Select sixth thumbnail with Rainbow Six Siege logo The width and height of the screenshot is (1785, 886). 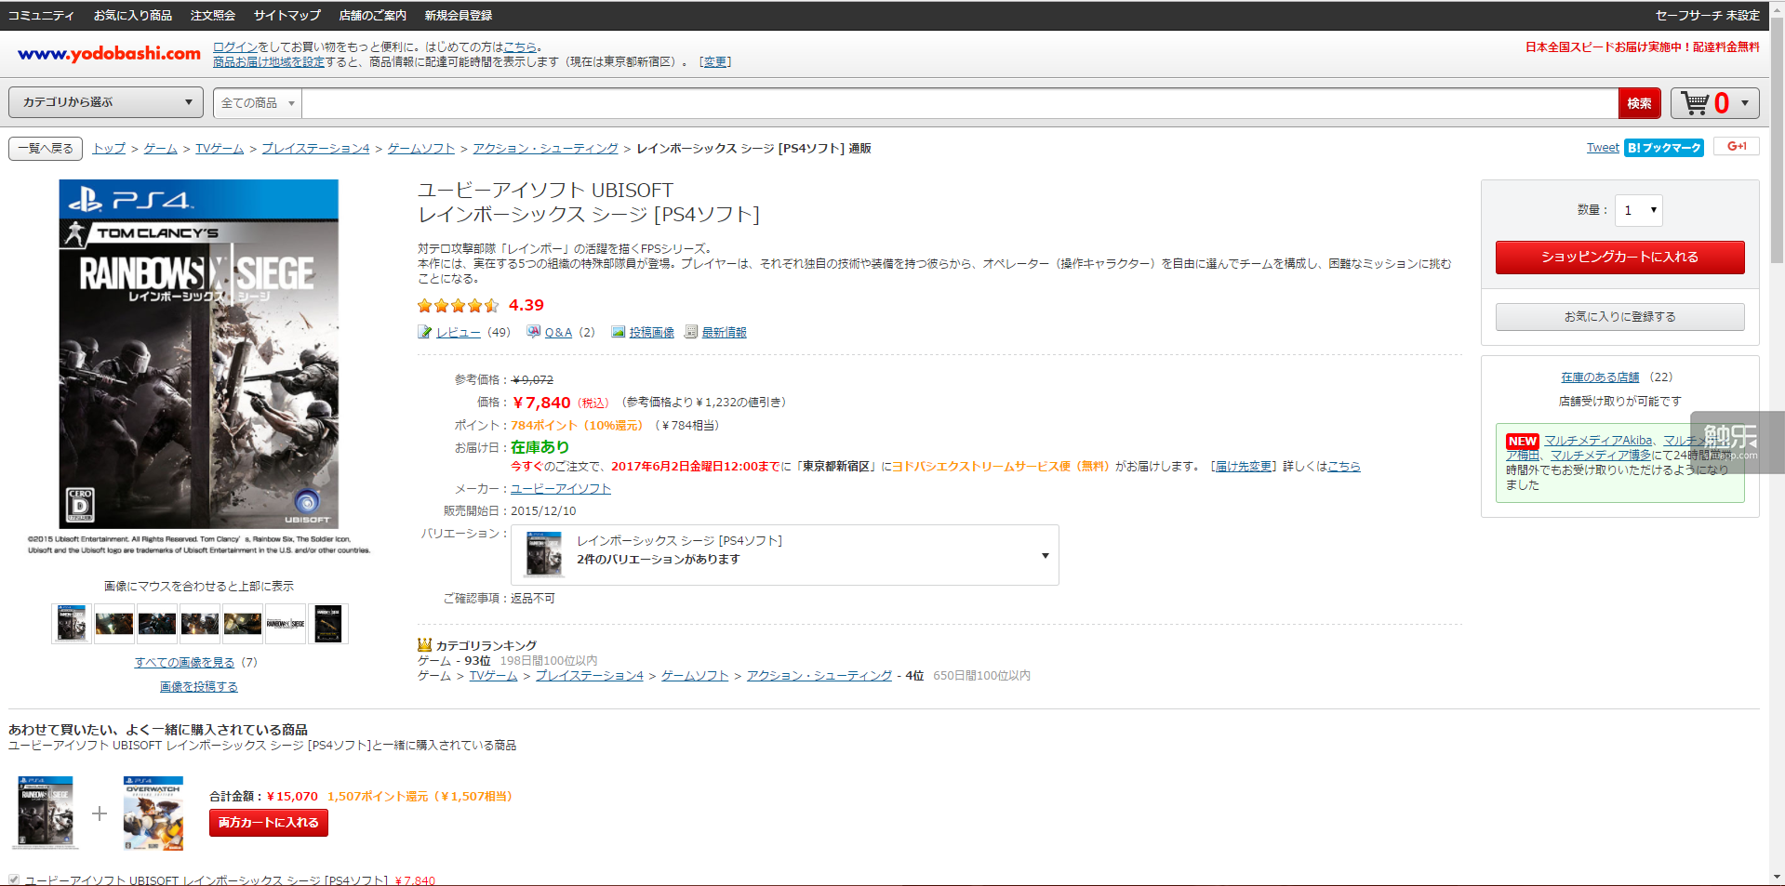tap(286, 624)
